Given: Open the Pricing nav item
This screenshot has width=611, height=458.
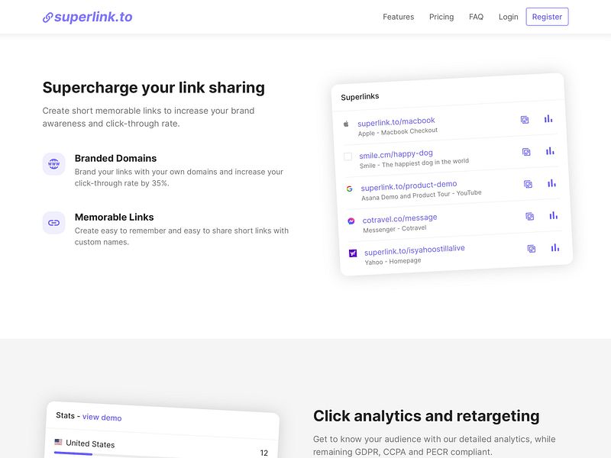Looking at the screenshot, I should (x=441, y=17).
